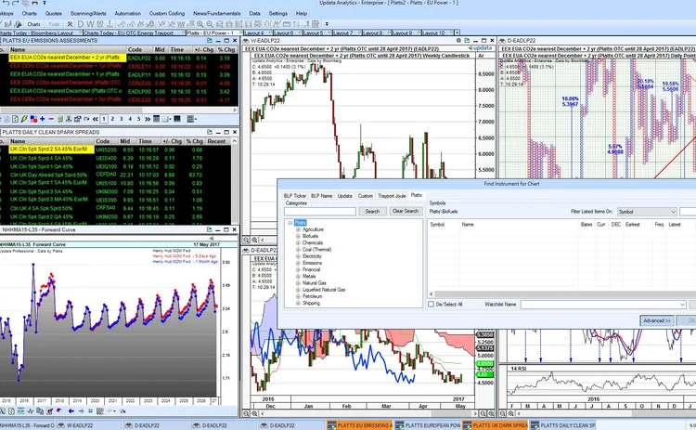Screen dimensions: 696x430
Task: Open the Scanning/Alerts menu
Action: [88, 13]
